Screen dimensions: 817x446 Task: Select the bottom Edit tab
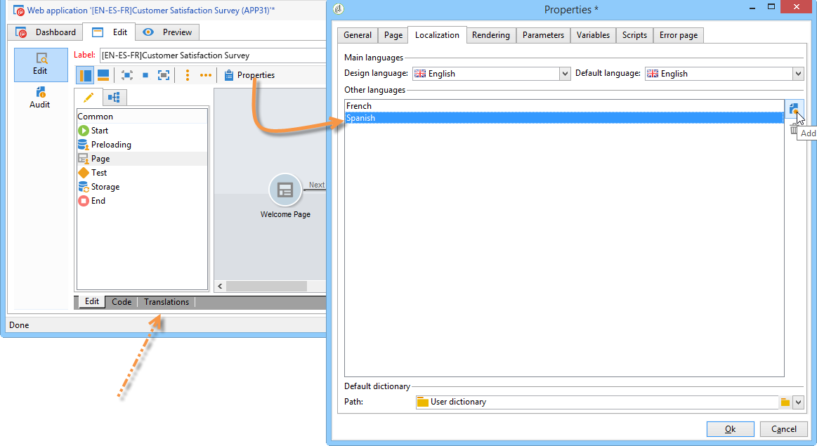click(92, 302)
